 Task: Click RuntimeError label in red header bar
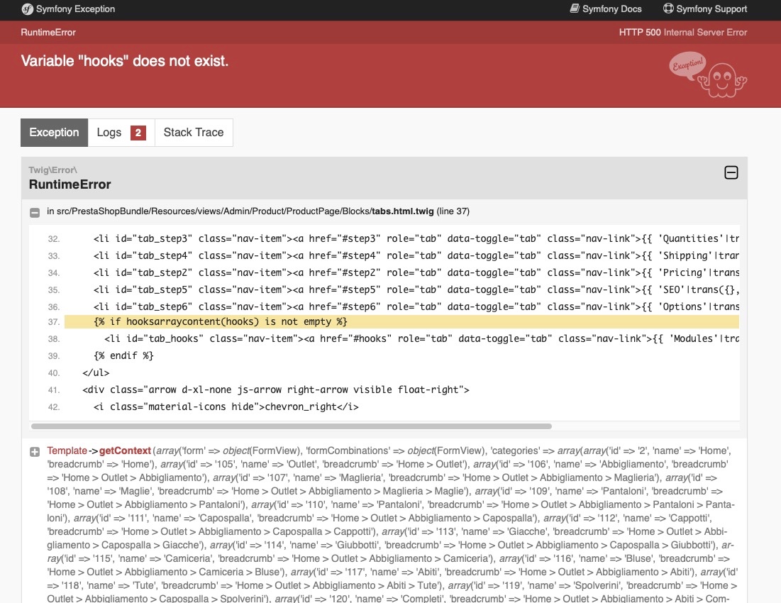tap(48, 33)
